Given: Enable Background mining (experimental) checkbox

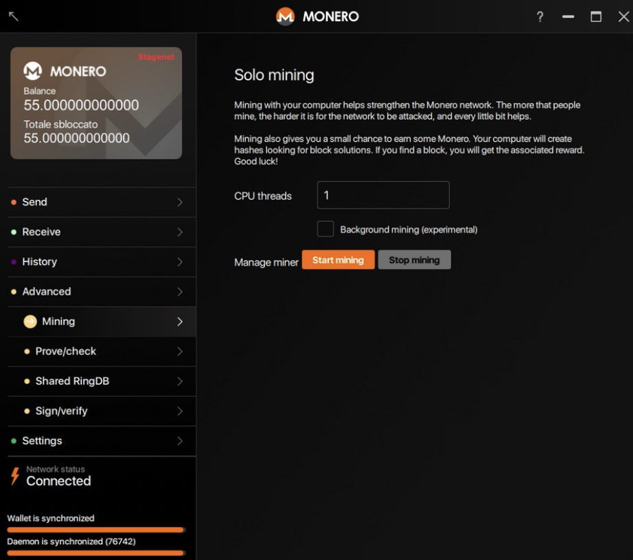Looking at the screenshot, I should pos(325,229).
